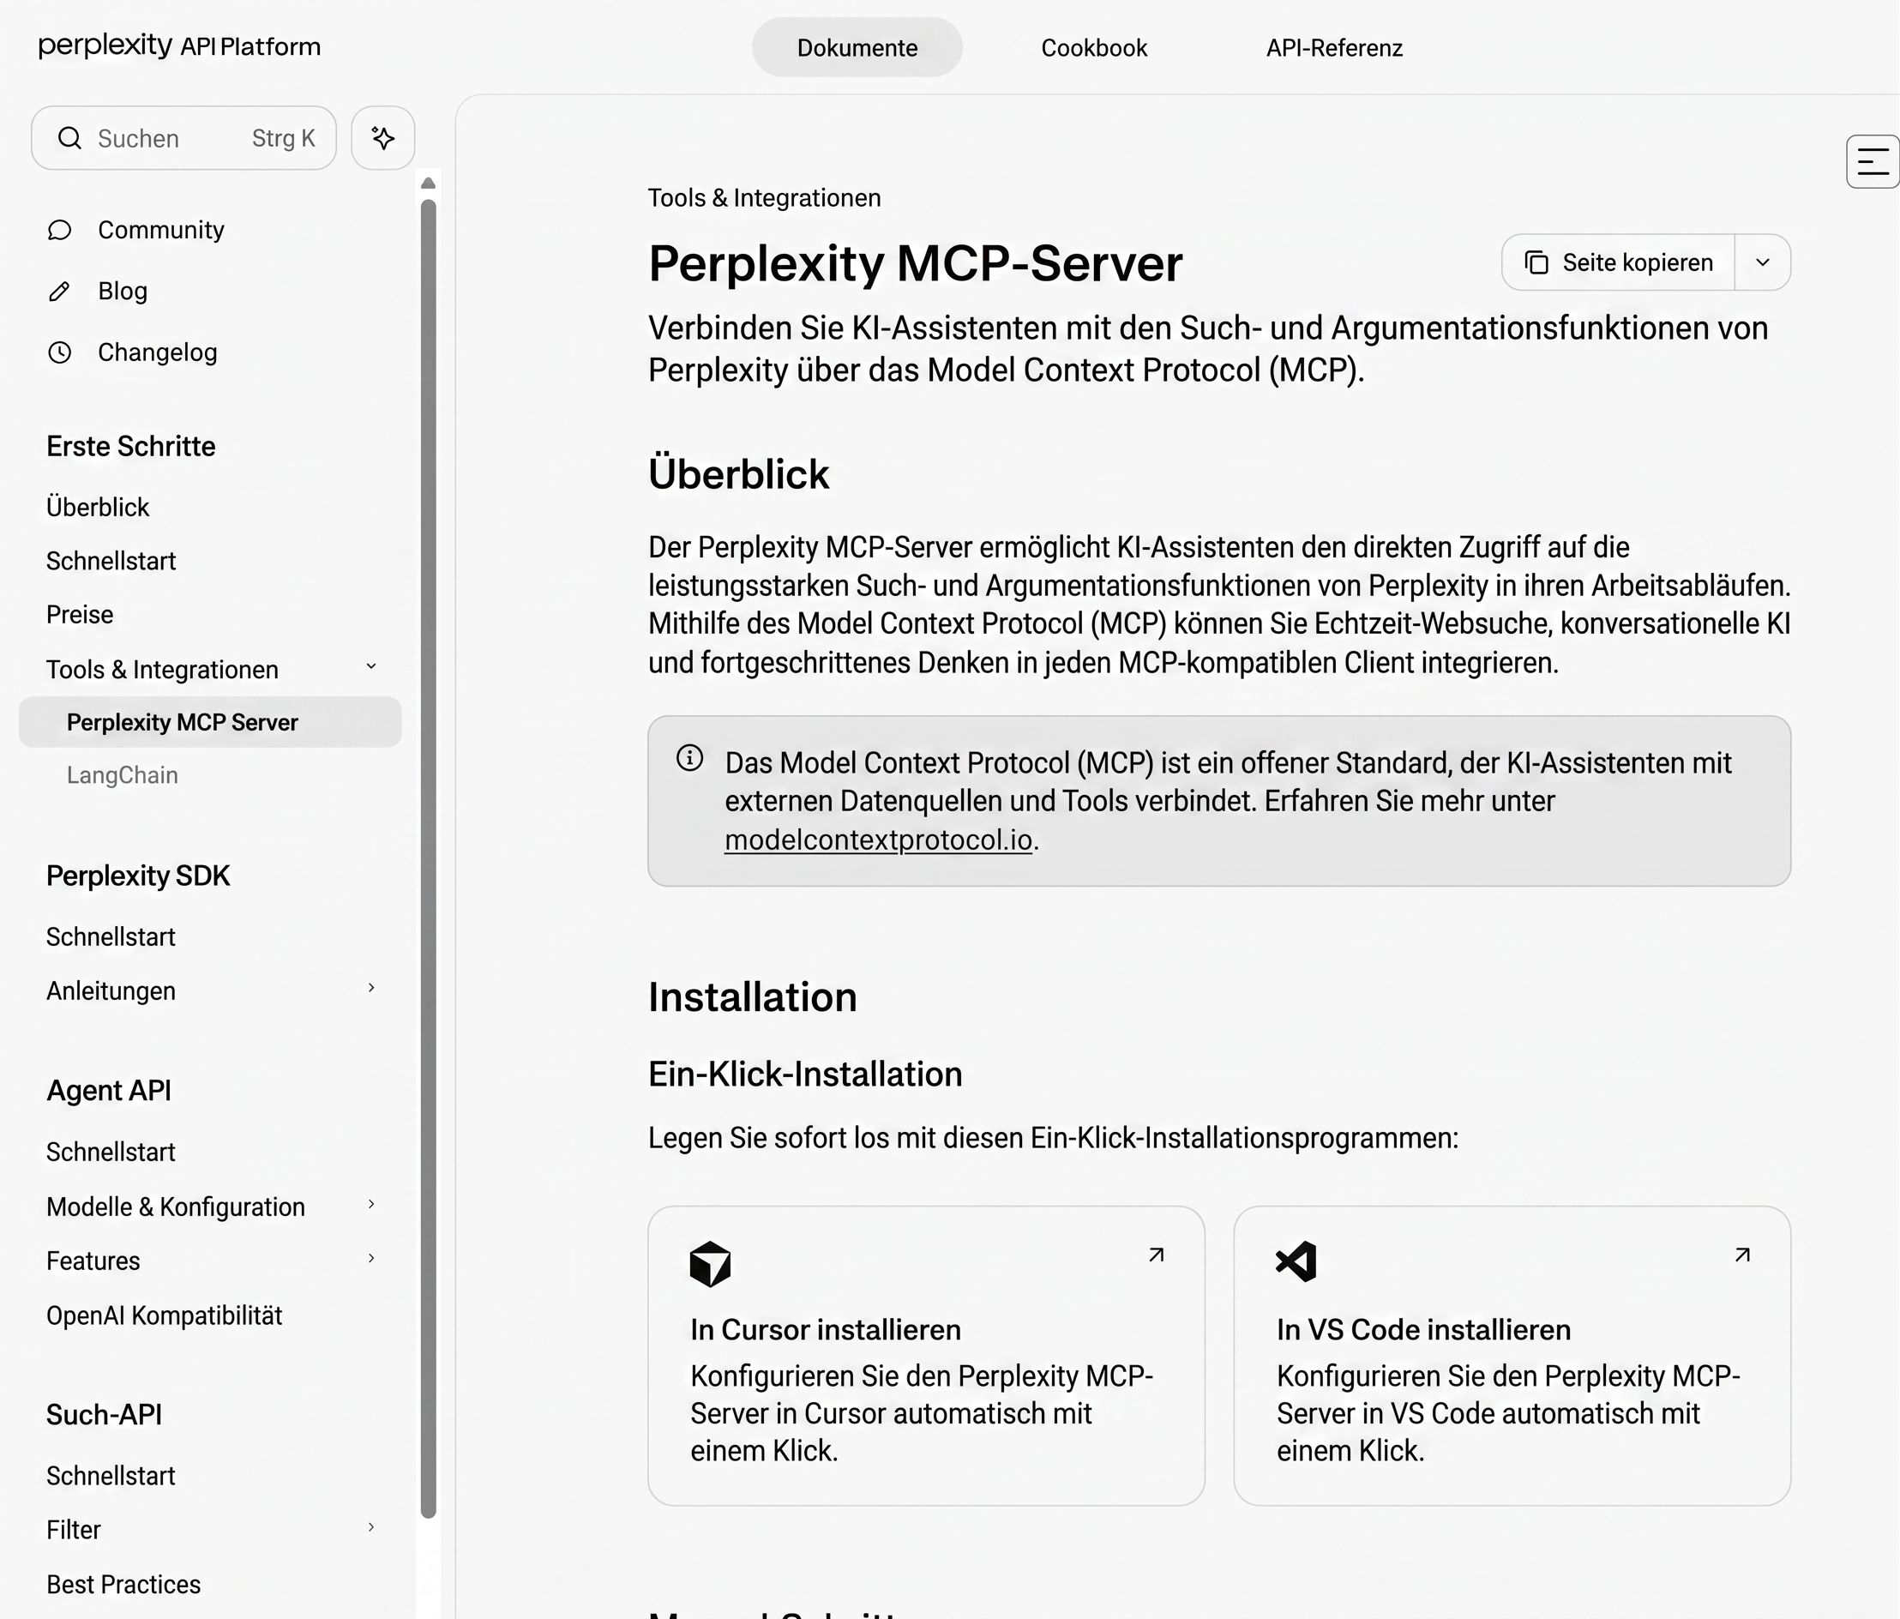The width and height of the screenshot is (1900, 1619).
Task: Expand Modelle & Konfiguration chevron
Action: pyautogui.click(x=371, y=1205)
